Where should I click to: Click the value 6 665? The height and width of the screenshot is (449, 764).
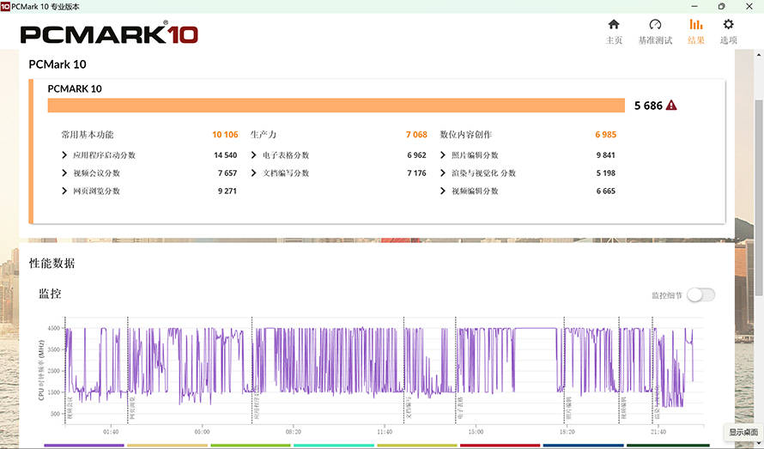606,191
